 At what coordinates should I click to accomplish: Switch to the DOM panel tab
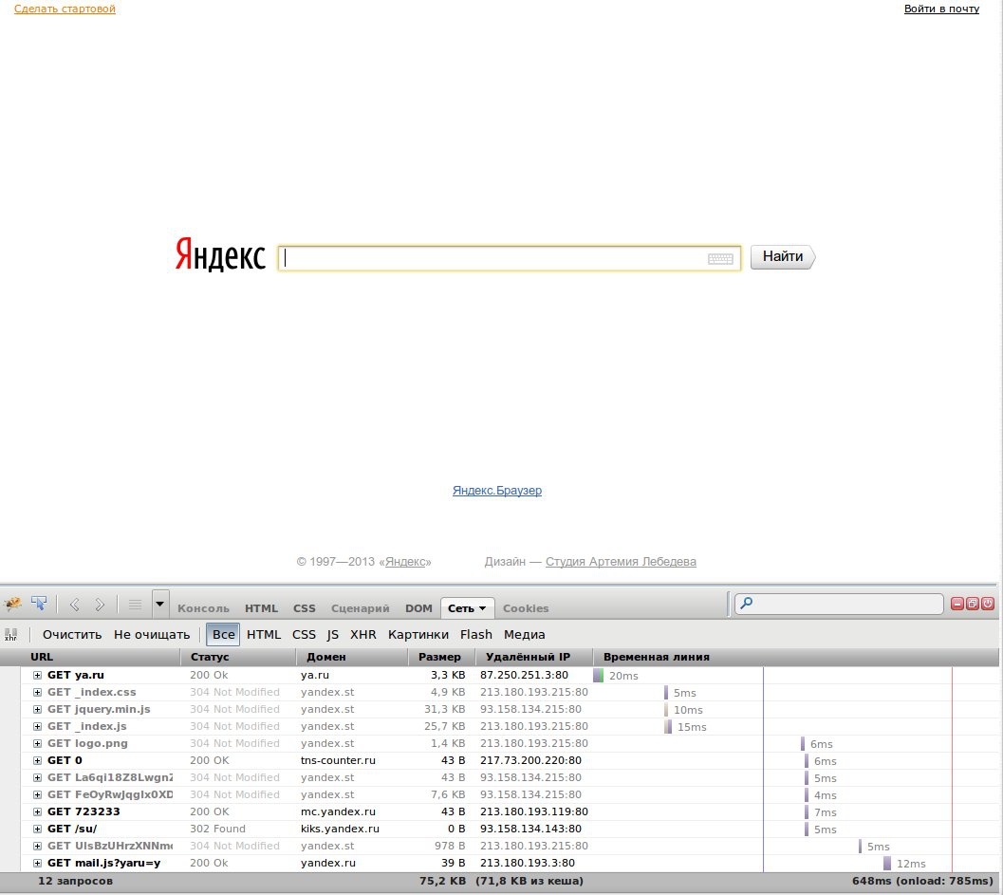418,608
